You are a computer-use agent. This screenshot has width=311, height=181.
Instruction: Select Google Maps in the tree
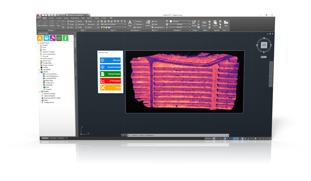(46, 63)
